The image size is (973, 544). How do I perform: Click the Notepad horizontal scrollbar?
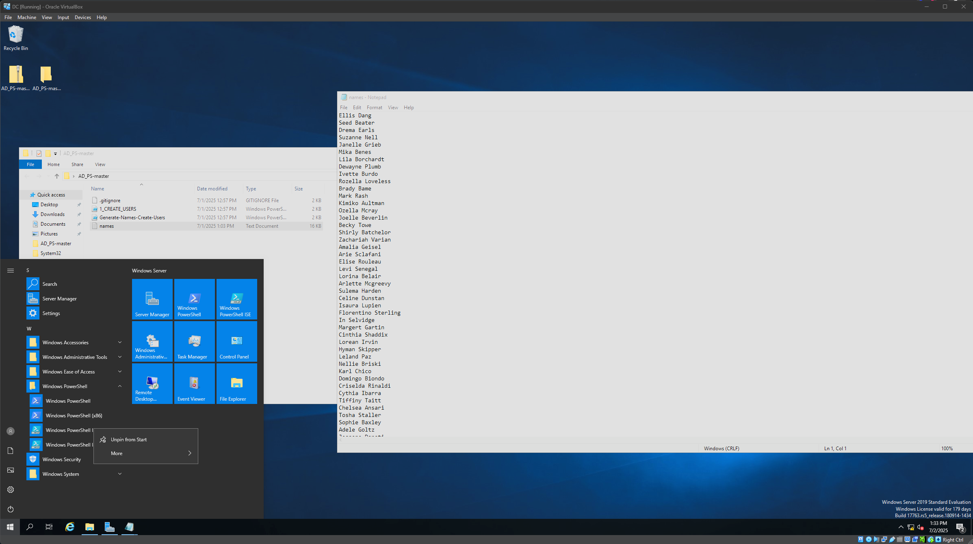[x=655, y=440]
